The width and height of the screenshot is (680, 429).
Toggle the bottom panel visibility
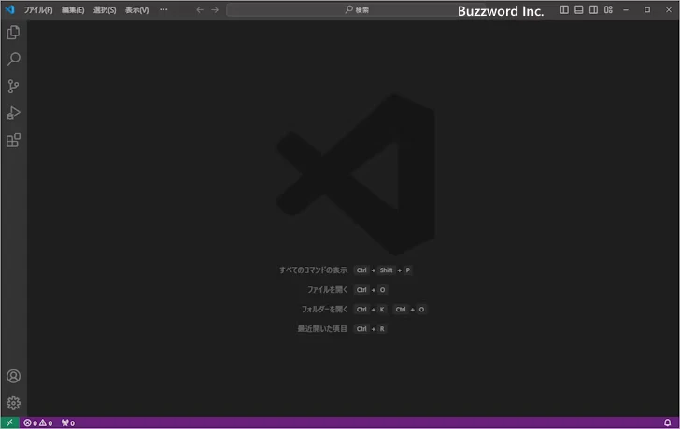(579, 9)
